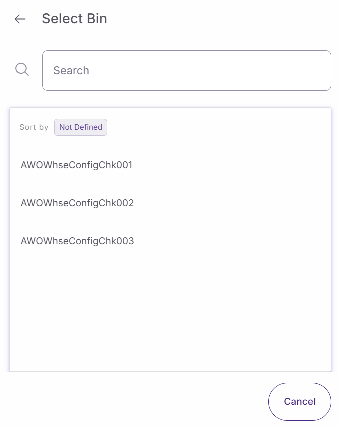Image resolution: width=338 pixels, height=429 pixels.
Task: Return to previous screen via left arrow
Action: coord(20,19)
